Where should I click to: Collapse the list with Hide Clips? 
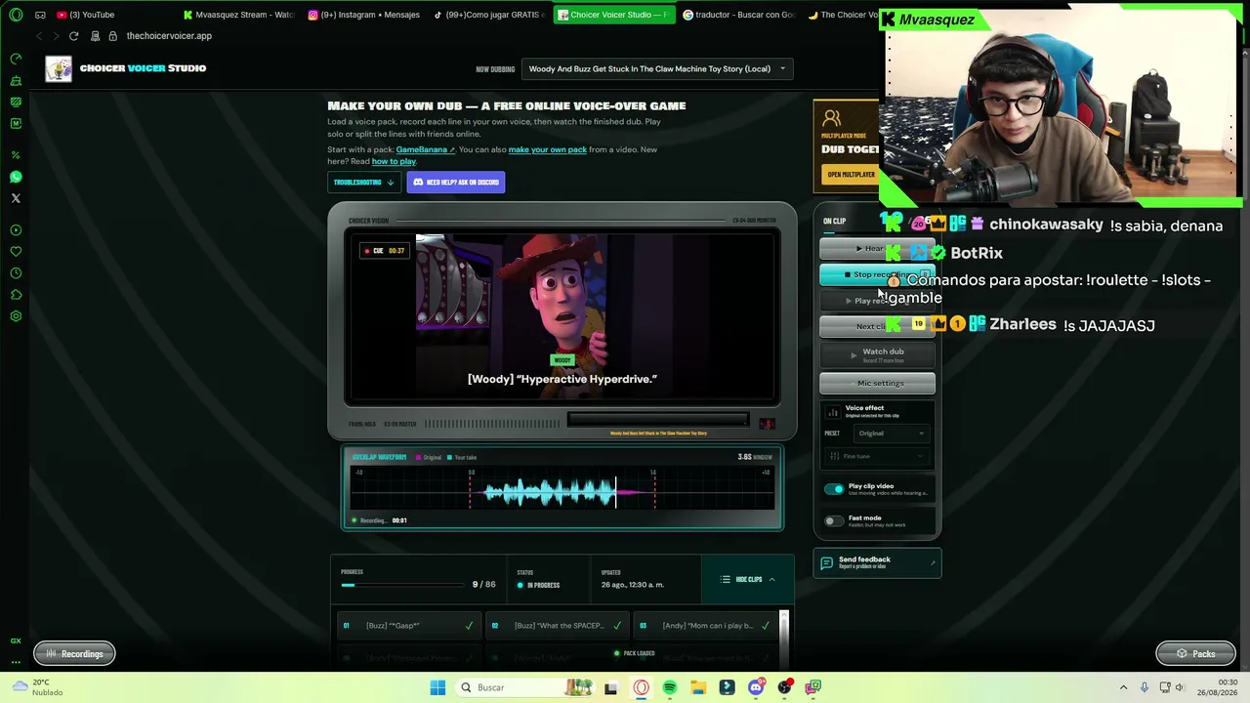point(748,580)
